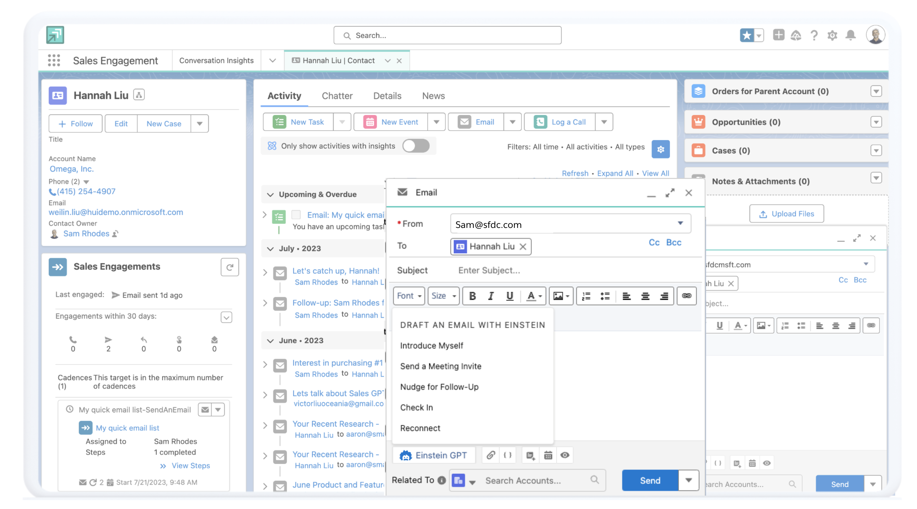Click the Enter Subject field
The image size is (917, 509).
489,270
